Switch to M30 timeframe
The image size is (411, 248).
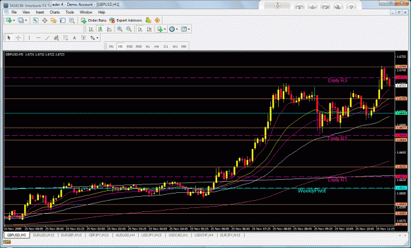(x=139, y=47)
